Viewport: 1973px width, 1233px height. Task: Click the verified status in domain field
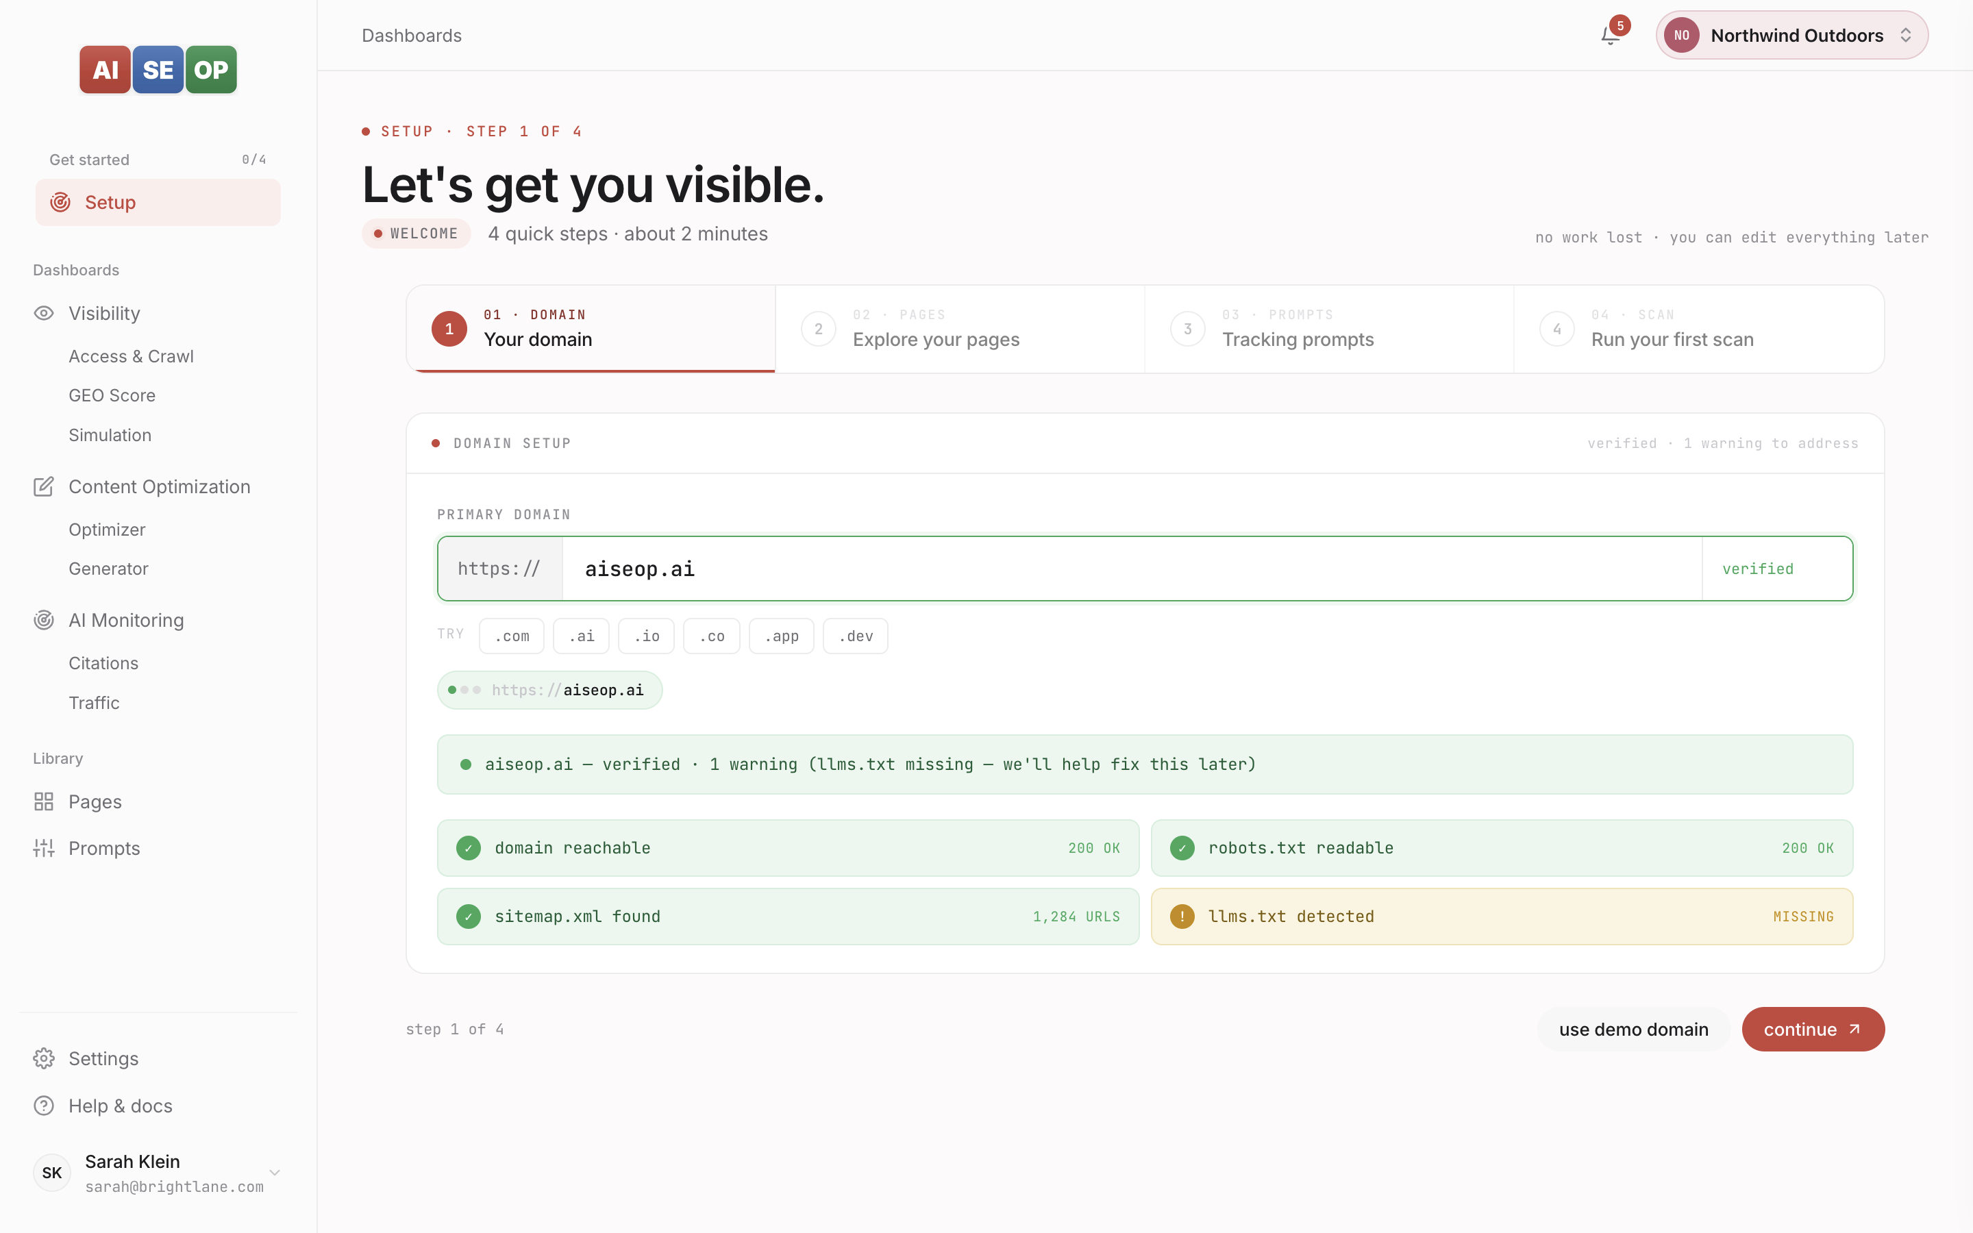click(x=1758, y=569)
